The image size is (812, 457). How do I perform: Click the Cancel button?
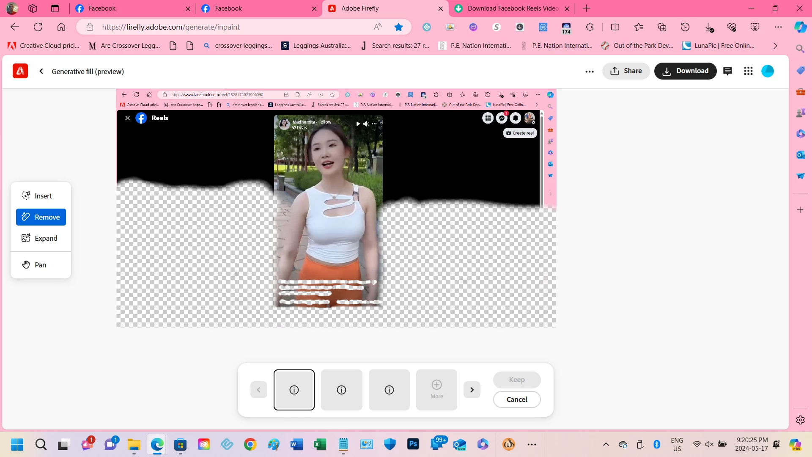pos(516,399)
